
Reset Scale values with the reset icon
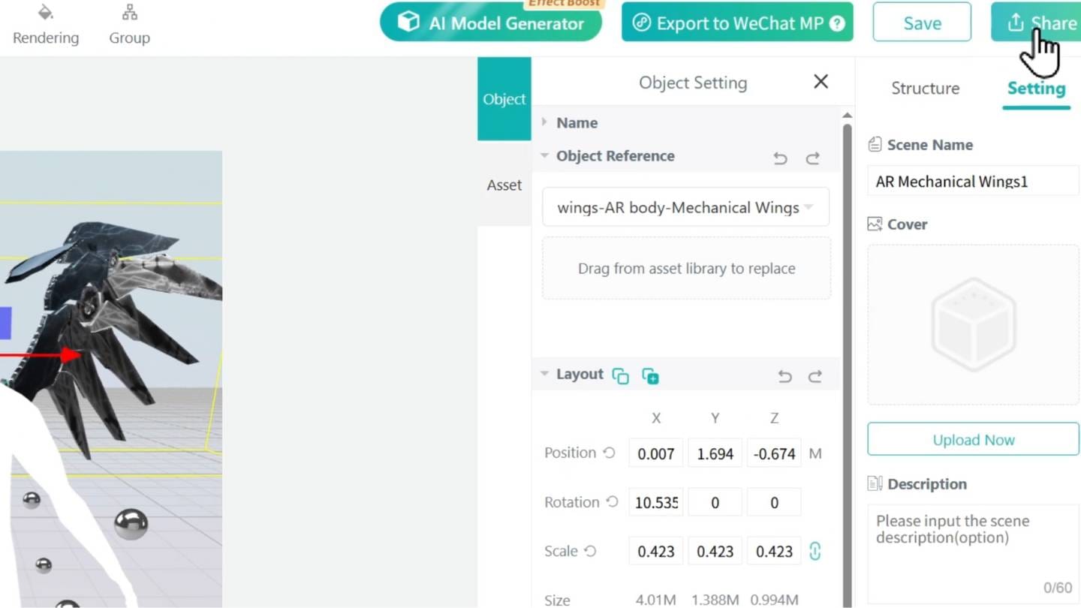591,551
